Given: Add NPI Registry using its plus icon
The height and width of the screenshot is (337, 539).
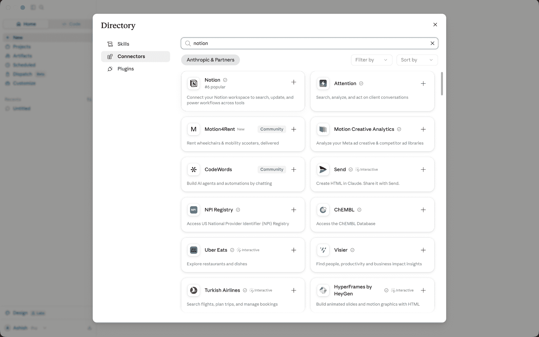Looking at the screenshot, I should 294,210.
